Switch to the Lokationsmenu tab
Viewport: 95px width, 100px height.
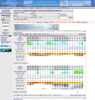[x=18, y=10]
